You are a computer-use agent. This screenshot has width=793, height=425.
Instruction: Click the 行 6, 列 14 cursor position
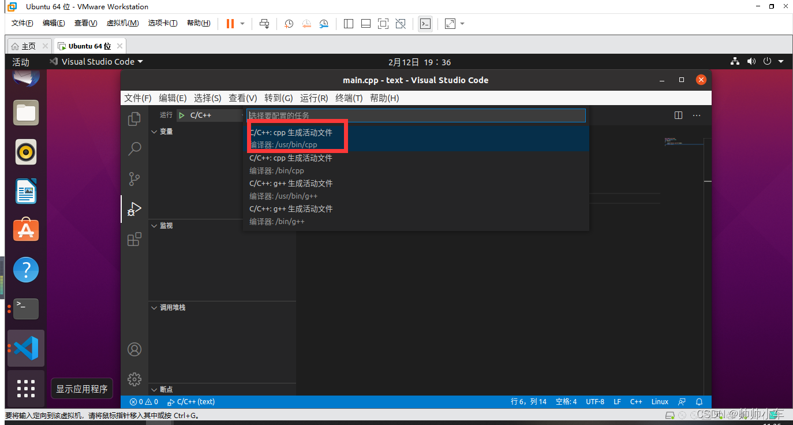coord(529,402)
